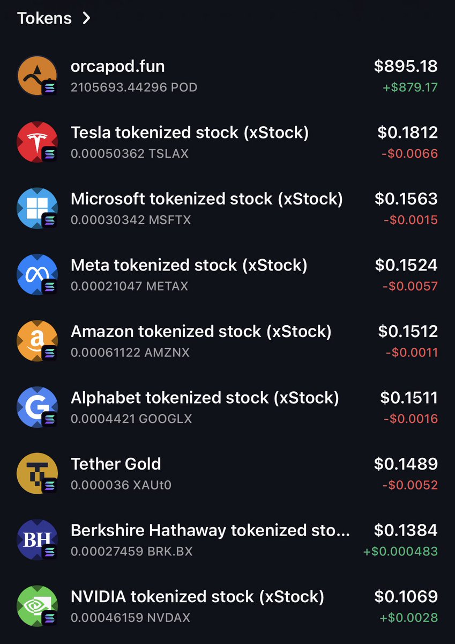455x644 pixels.
Task: Select the Microsoft Windows logo icon
Action: click(38, 208)
